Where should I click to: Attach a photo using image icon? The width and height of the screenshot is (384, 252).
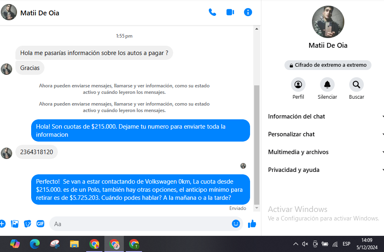pos(15,224)
